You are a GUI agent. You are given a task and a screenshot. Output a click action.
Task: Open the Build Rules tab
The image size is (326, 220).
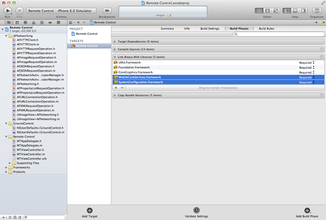point(266,28)
